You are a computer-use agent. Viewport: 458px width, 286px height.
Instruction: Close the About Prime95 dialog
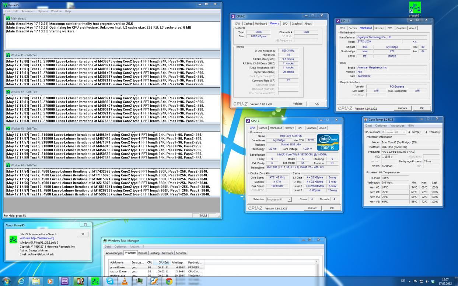(85, 224)
